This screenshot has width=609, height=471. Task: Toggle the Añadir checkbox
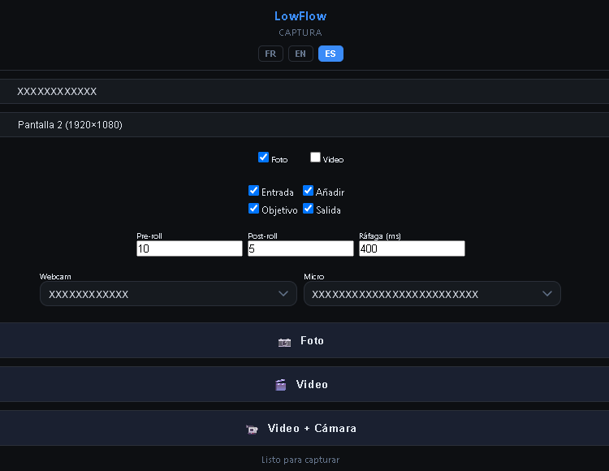308,191
